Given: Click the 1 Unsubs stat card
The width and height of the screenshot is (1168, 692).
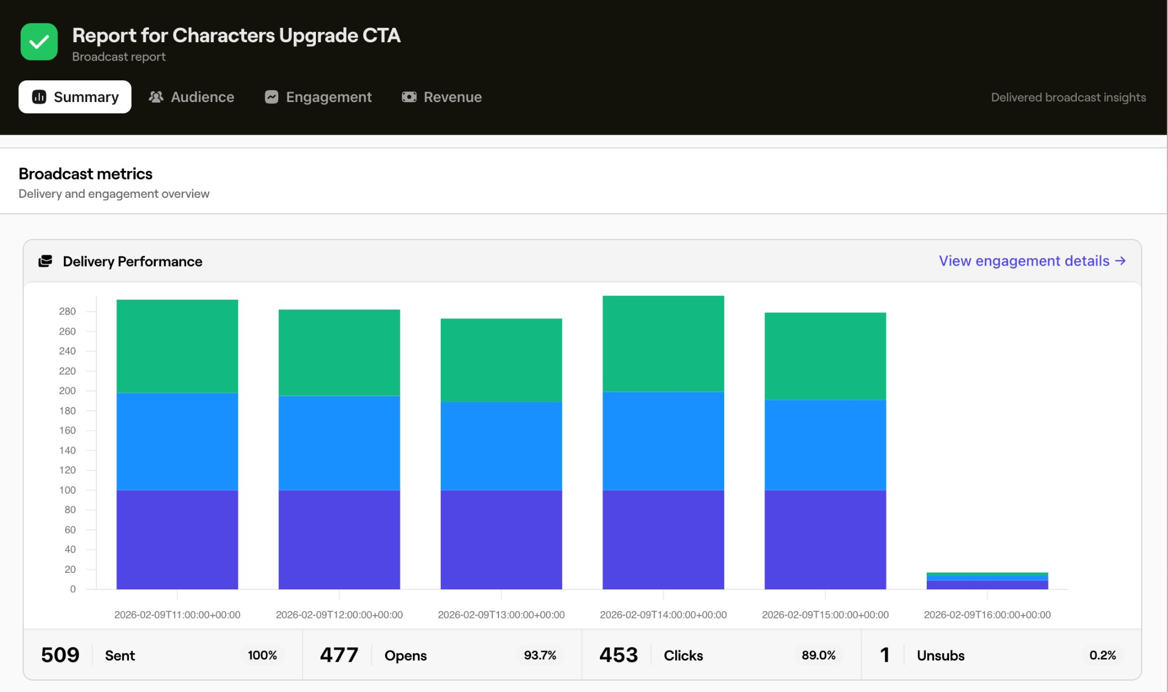Looking at the screenshot, I should pos(1001,655).
